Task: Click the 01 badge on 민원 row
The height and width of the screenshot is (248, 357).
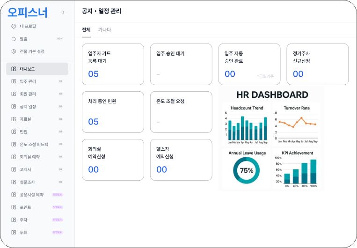Action: click(60, 131)
